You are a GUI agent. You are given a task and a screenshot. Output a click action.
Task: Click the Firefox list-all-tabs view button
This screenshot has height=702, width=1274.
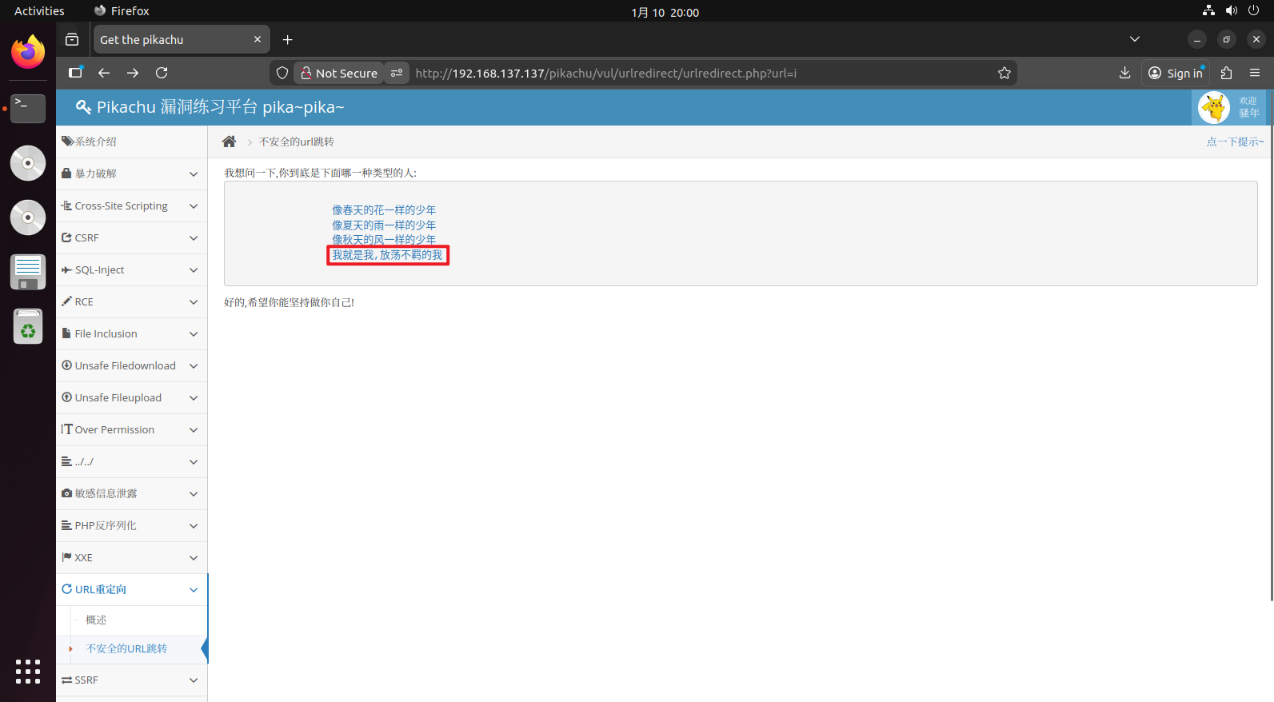tap(72, 39)
